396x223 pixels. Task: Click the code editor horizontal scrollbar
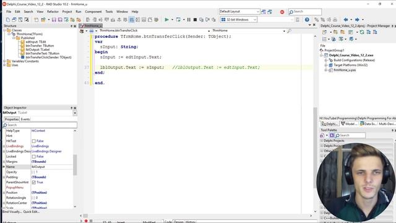(196, 216)
